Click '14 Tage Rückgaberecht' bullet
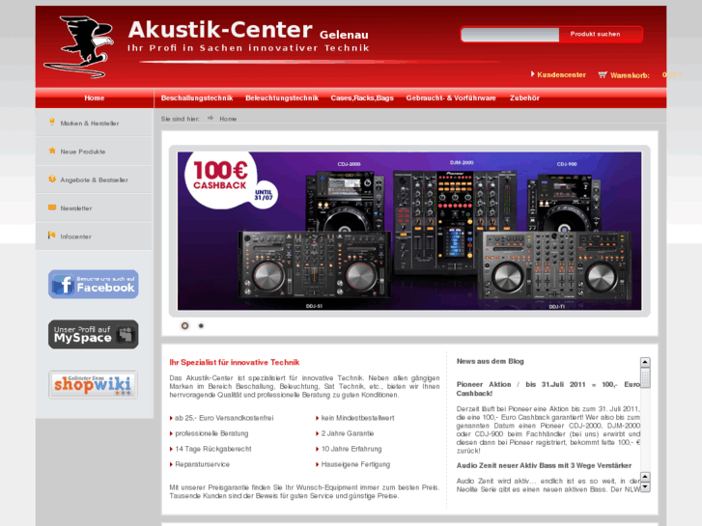Viewport: 702px width, 526px height. [213, 449]
